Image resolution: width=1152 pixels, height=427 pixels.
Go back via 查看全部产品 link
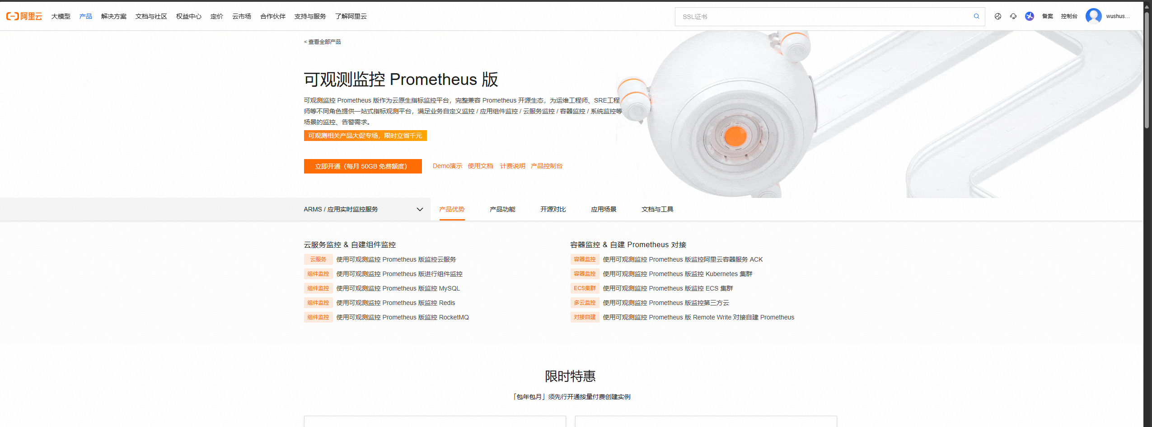tap(323, 42)
